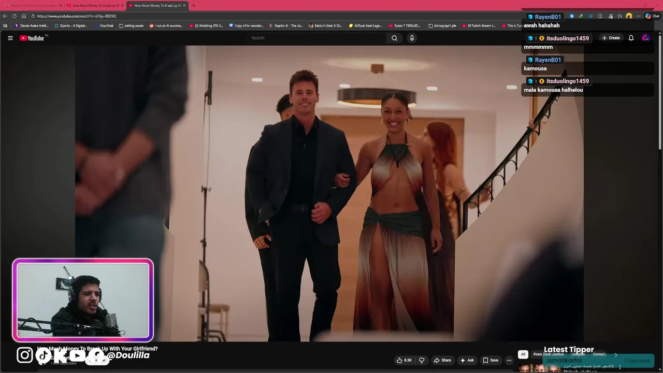Focus the YouTube search field
The height and width of the screenshot is (373, 663).
click(x=316, y=38)
